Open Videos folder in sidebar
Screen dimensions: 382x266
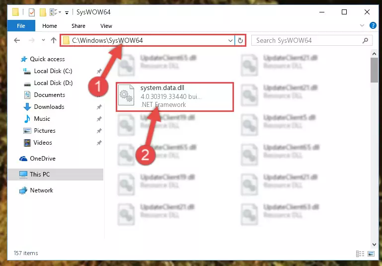click(x=43, y=143)
